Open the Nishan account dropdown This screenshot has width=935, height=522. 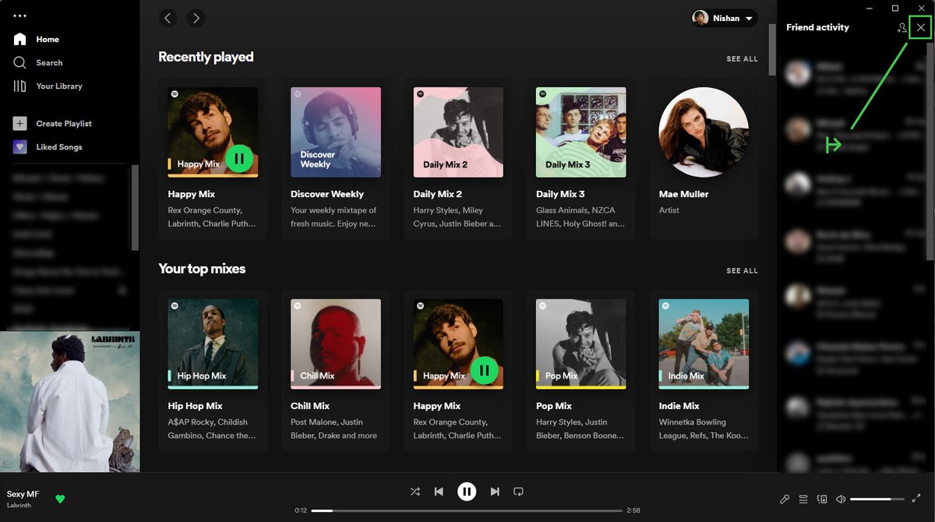(x=725, y=18)
